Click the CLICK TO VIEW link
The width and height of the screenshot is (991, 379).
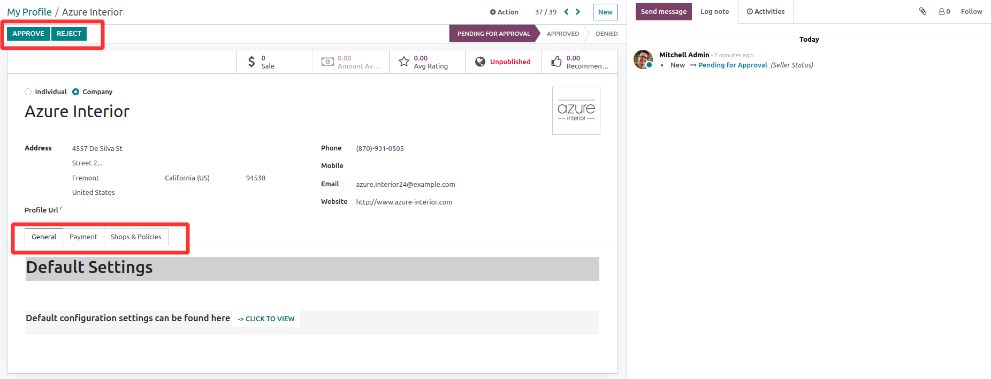click(x=266, y=319)
